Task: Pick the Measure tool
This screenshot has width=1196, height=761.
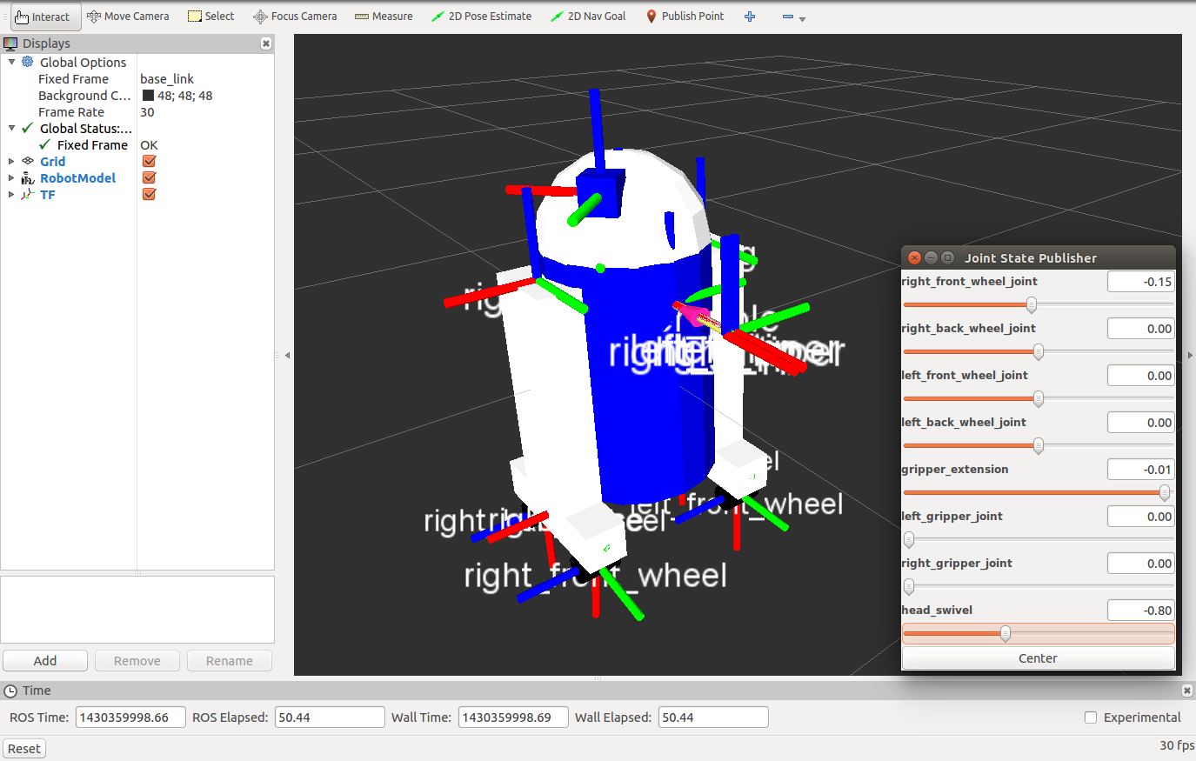Action: pyautogui.click(x=384, y=17)
